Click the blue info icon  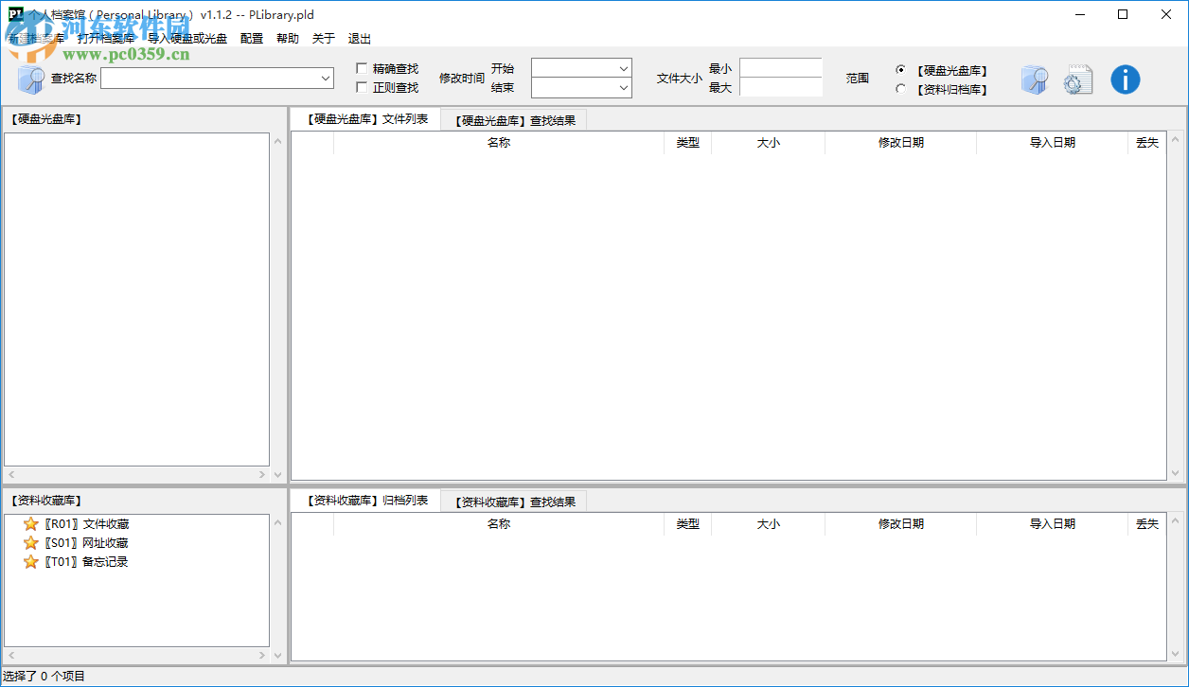[x=1126, y=79]
